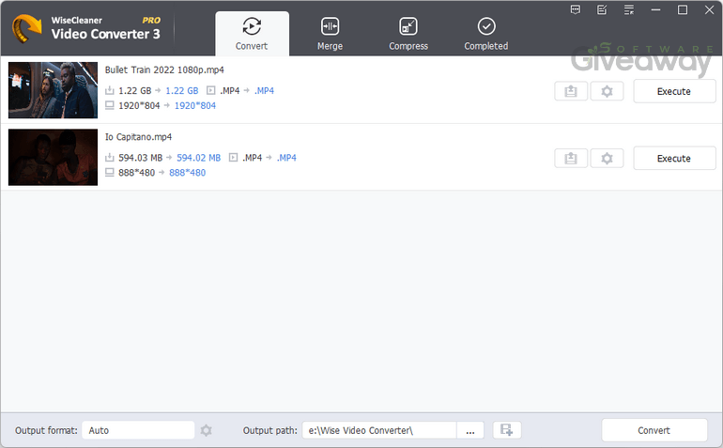Click output format settings gear icon
This screenshot has width=723, height=448.
207,430
